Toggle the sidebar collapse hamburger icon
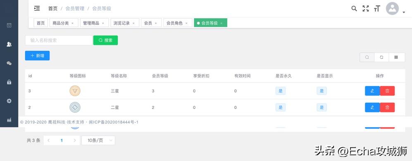Image resolution: width=412 pixels, height=161 pixels. click(x=37, y=8)
